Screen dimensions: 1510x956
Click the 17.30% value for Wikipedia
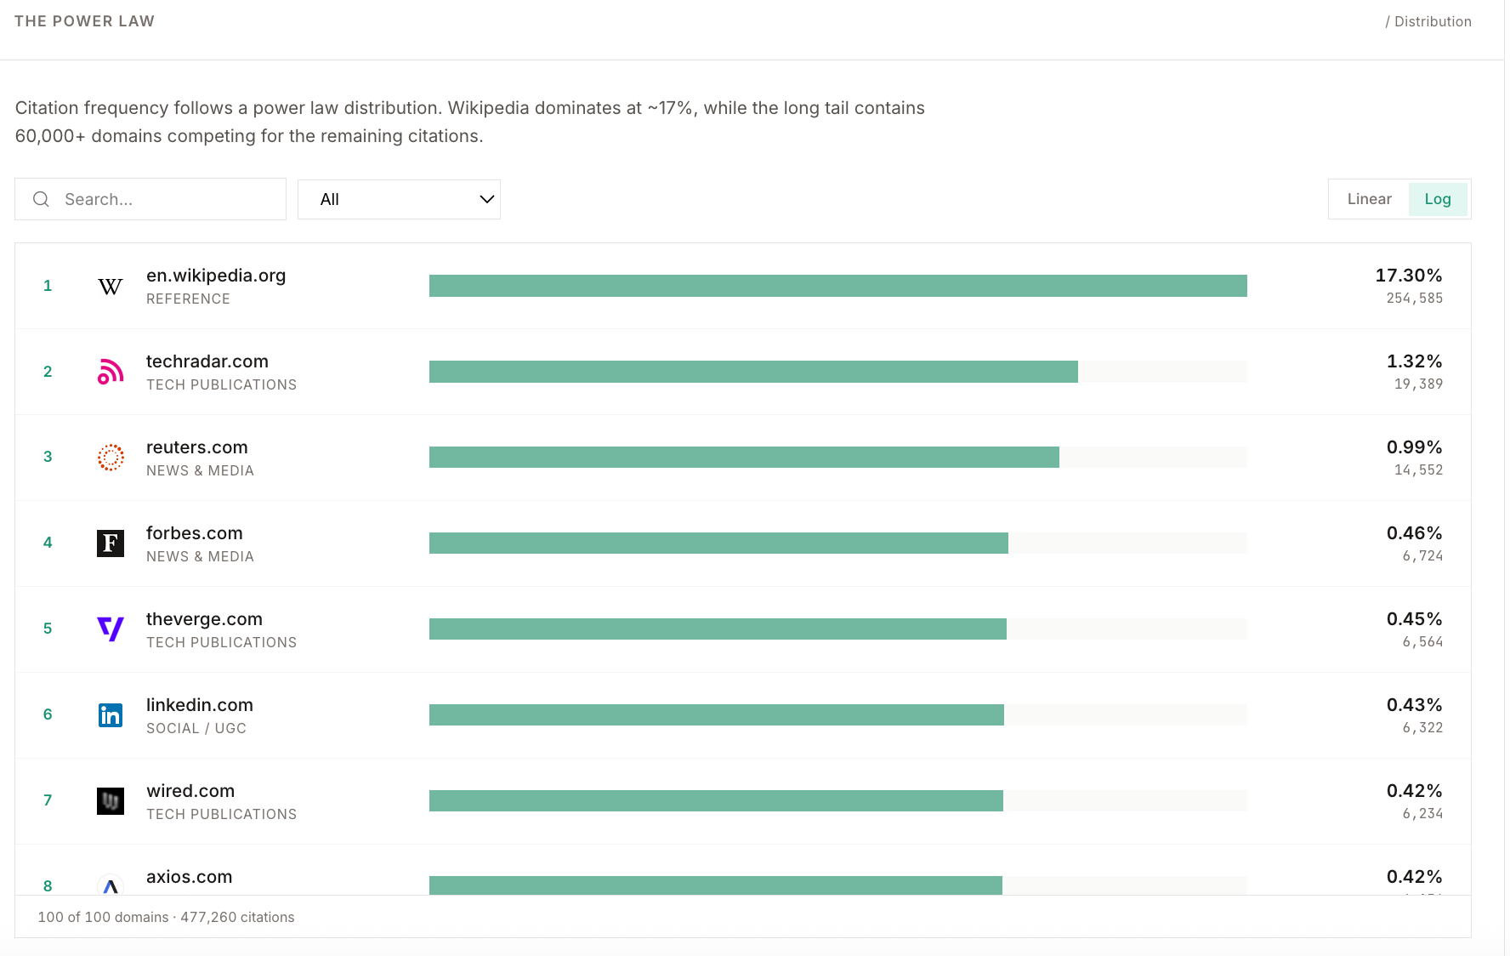pyautogui.click(x=1408, y=276)
